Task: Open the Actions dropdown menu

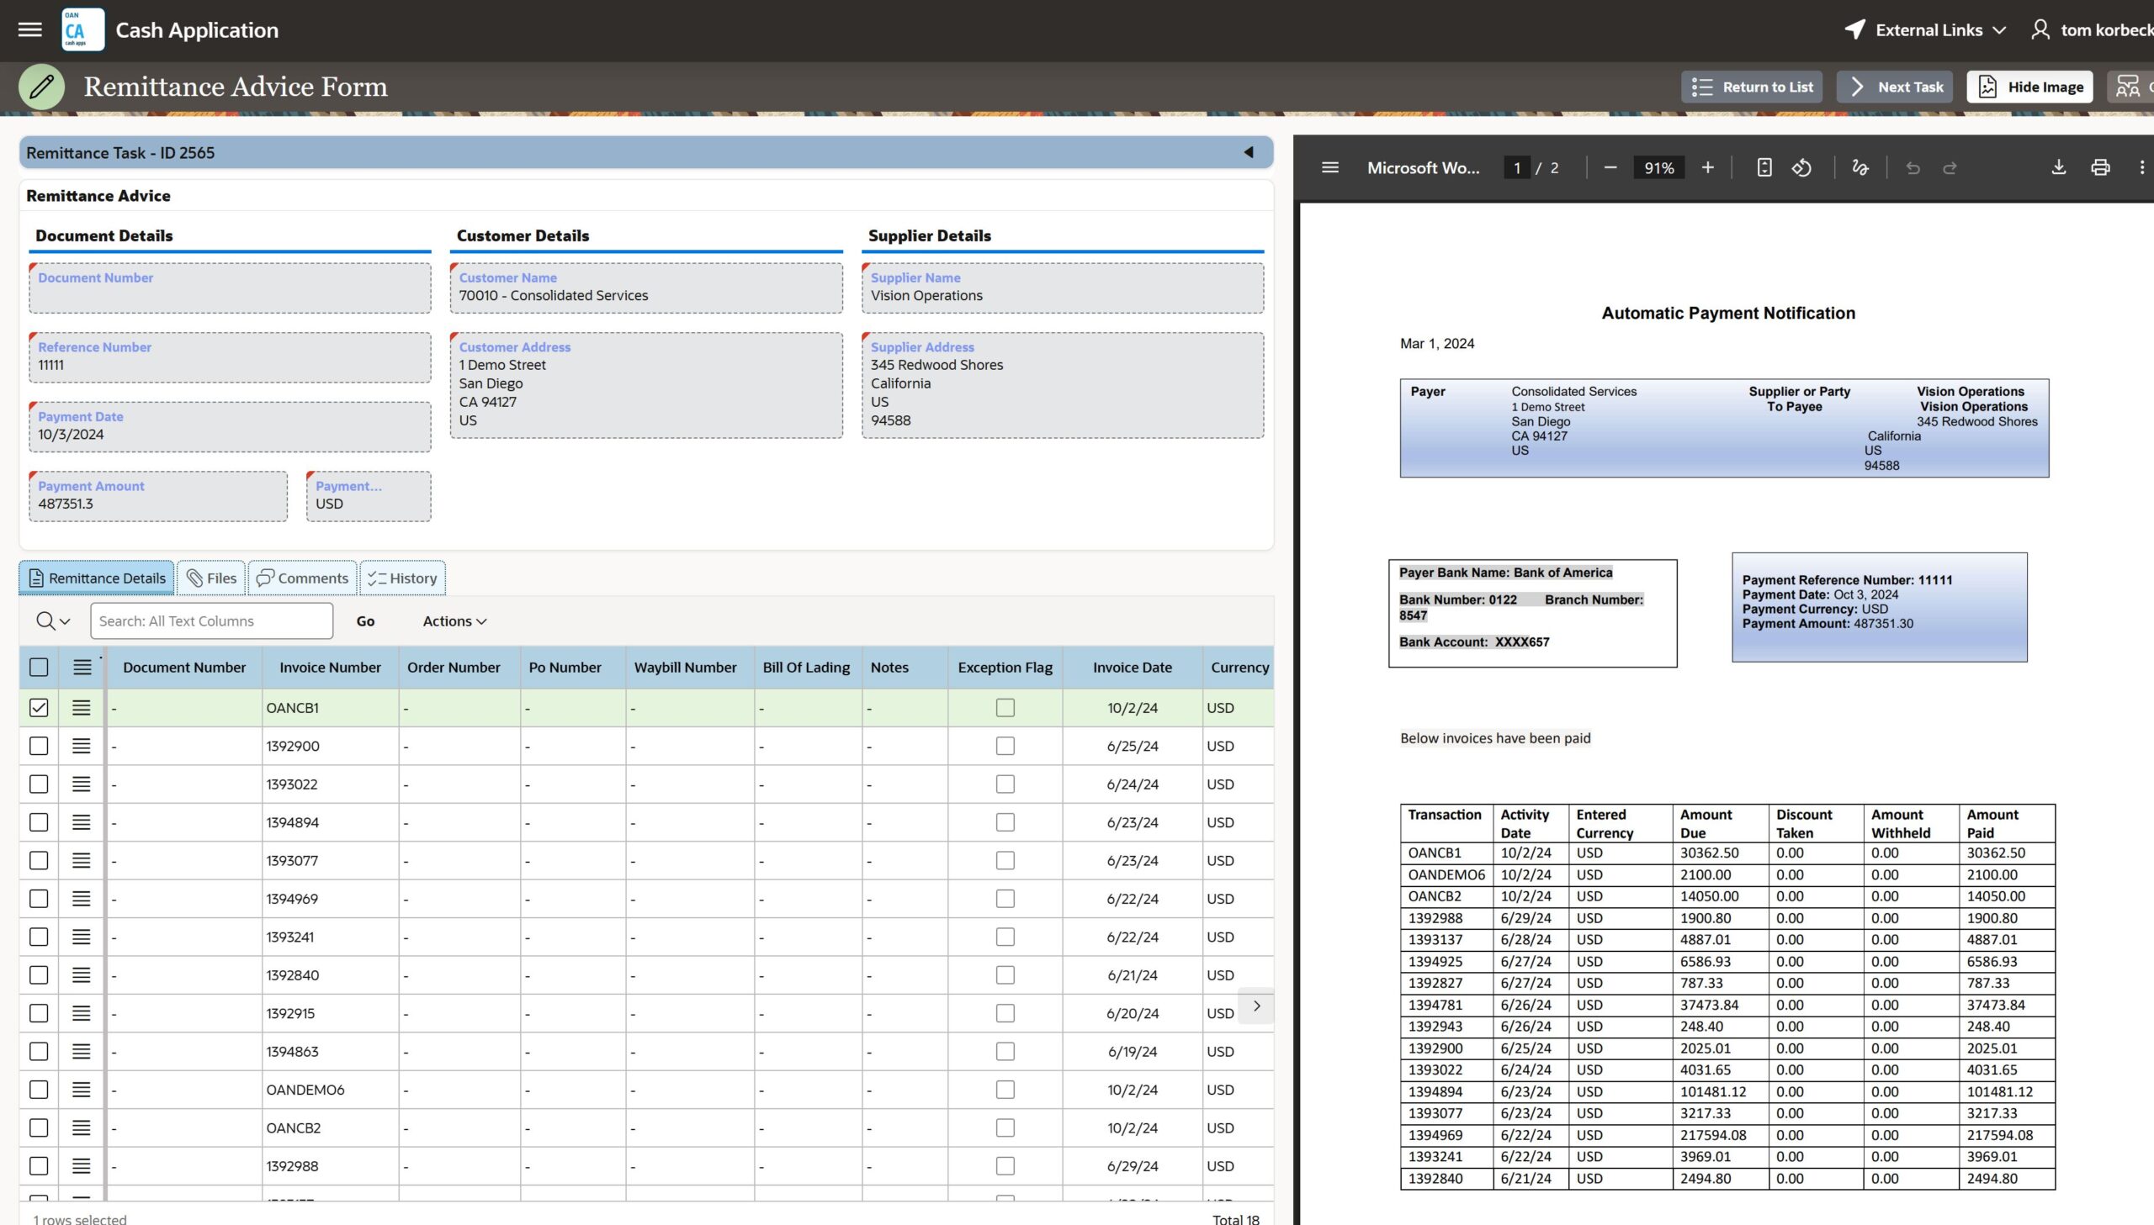Action: click(454, 621)
